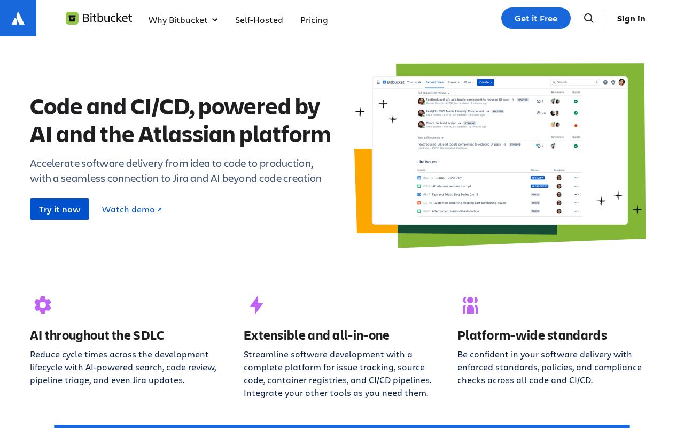Select the Repositories tab in the screenshot

[x=434, y=82]
